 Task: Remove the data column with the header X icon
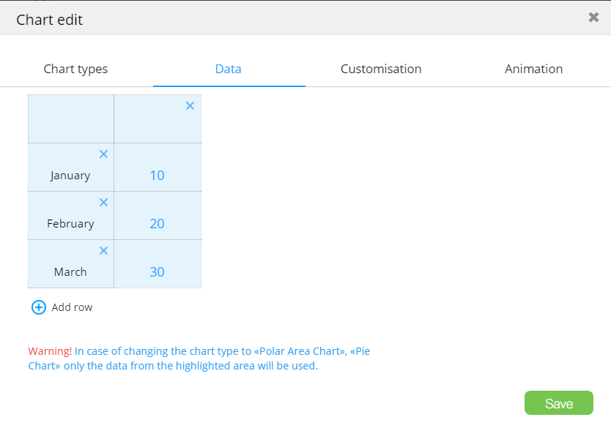point(190,106)
